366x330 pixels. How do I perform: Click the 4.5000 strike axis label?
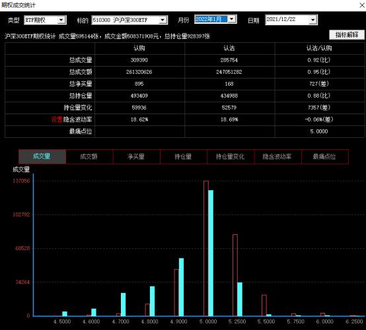pyautogui.click(x=62, y=321)
